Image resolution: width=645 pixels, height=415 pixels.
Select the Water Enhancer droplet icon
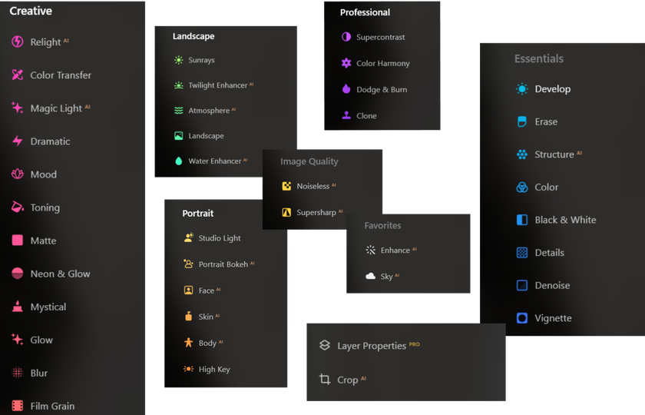(178, 161)
